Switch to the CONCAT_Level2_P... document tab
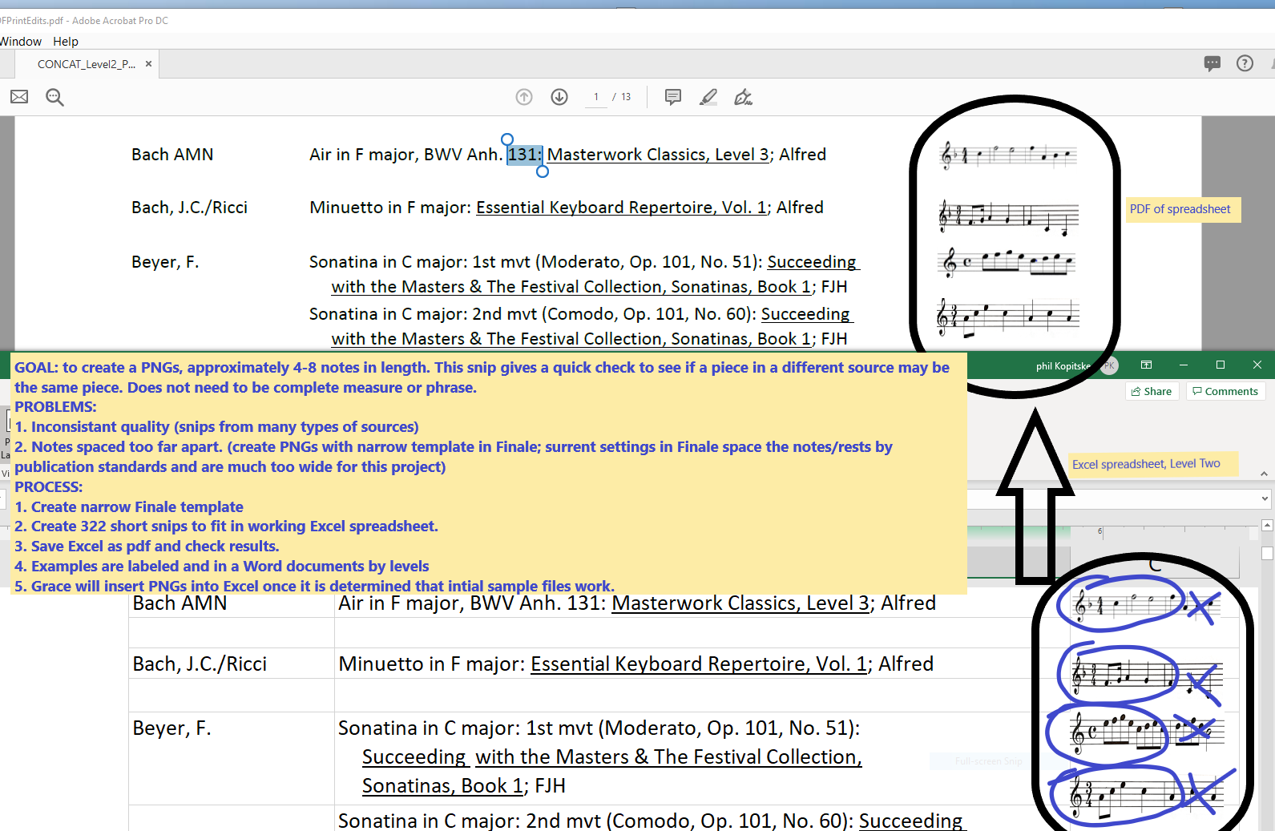 (86, 64)
